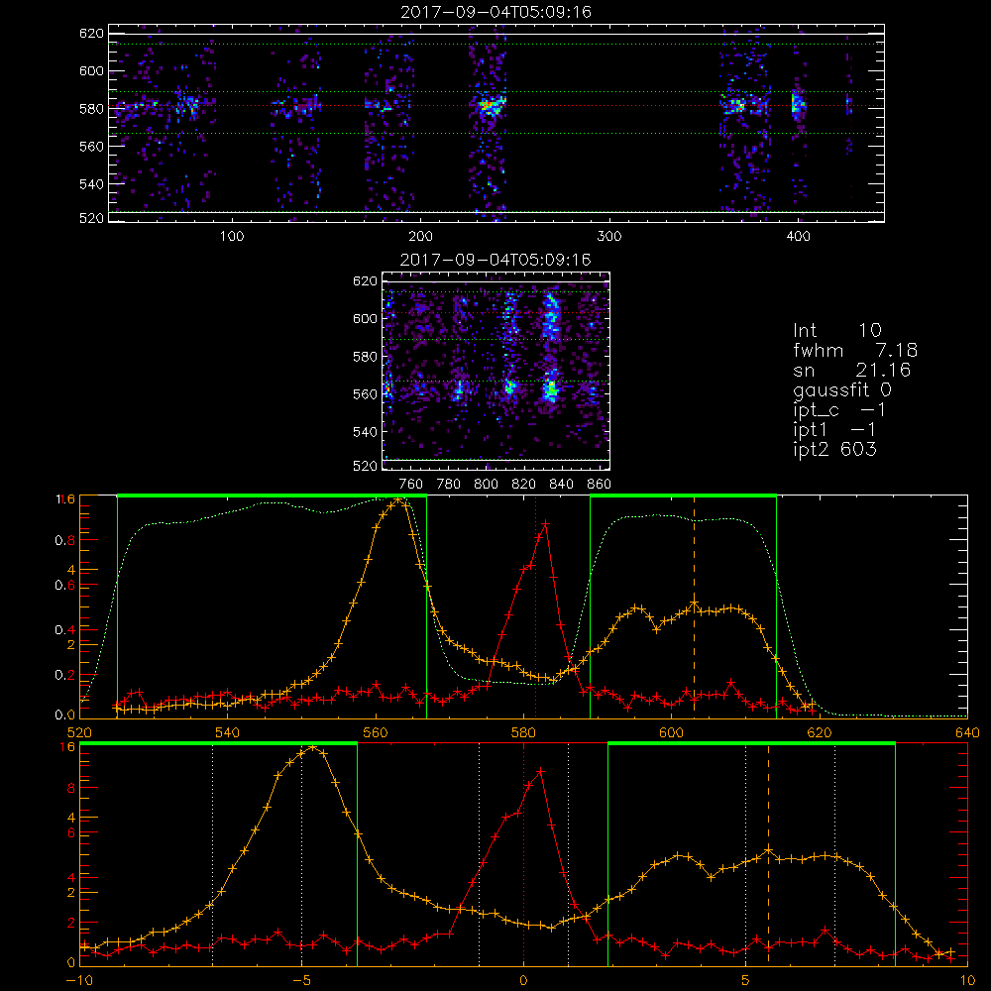Click orange dashed vertical marker in third plot
Viewport: 991px width, 991px height.
coord(694,606)
